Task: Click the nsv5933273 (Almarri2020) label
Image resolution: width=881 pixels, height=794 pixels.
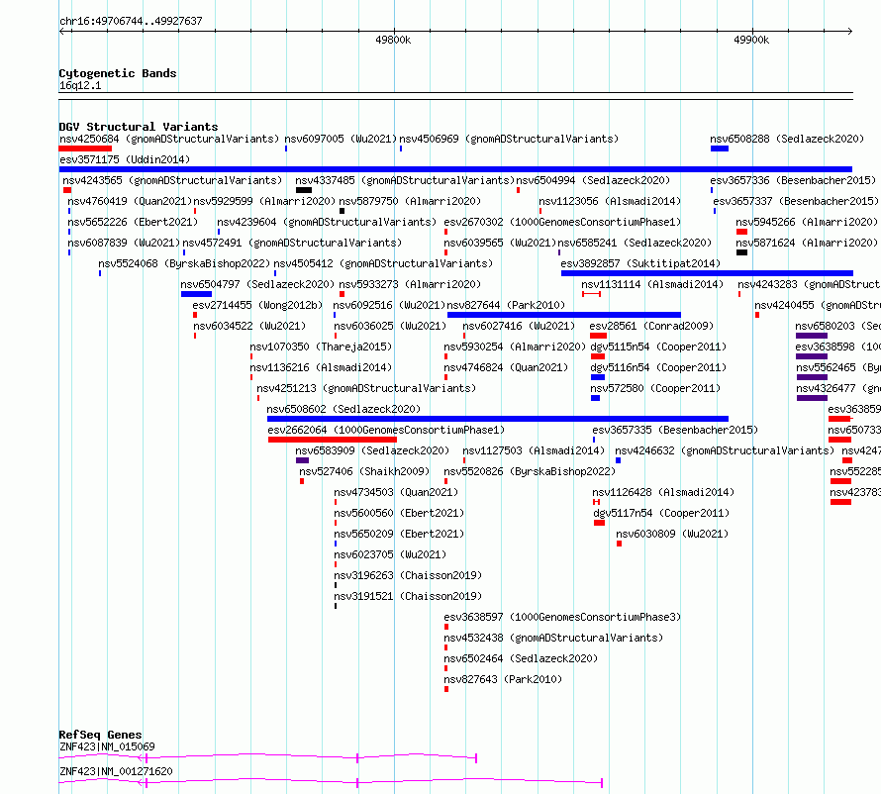Action: [410, 284]
